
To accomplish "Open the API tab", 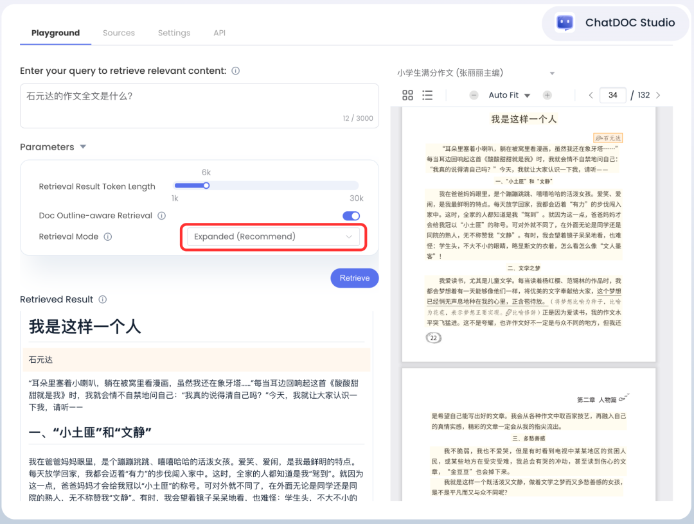I will pos(219,33).
